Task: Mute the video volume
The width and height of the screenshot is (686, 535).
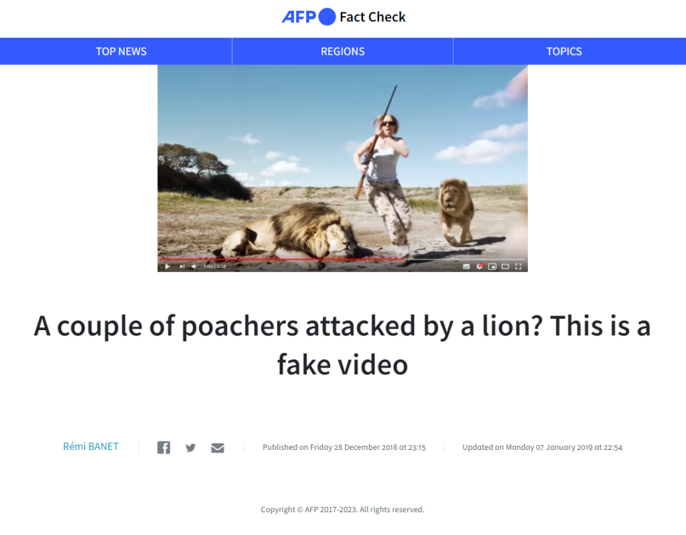Action: tap(194, 266)
